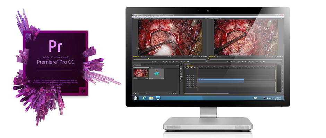326x138 pixels.
Task: Open Source monitor settings wrench menu
Action: 199,57
